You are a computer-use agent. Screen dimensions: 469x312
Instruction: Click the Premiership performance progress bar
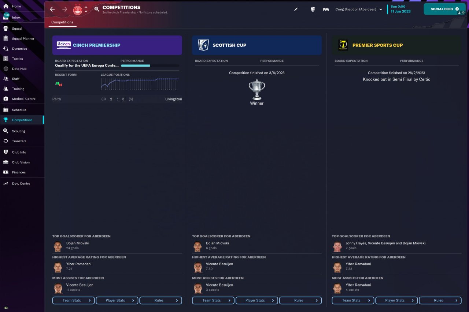(150, 66)
